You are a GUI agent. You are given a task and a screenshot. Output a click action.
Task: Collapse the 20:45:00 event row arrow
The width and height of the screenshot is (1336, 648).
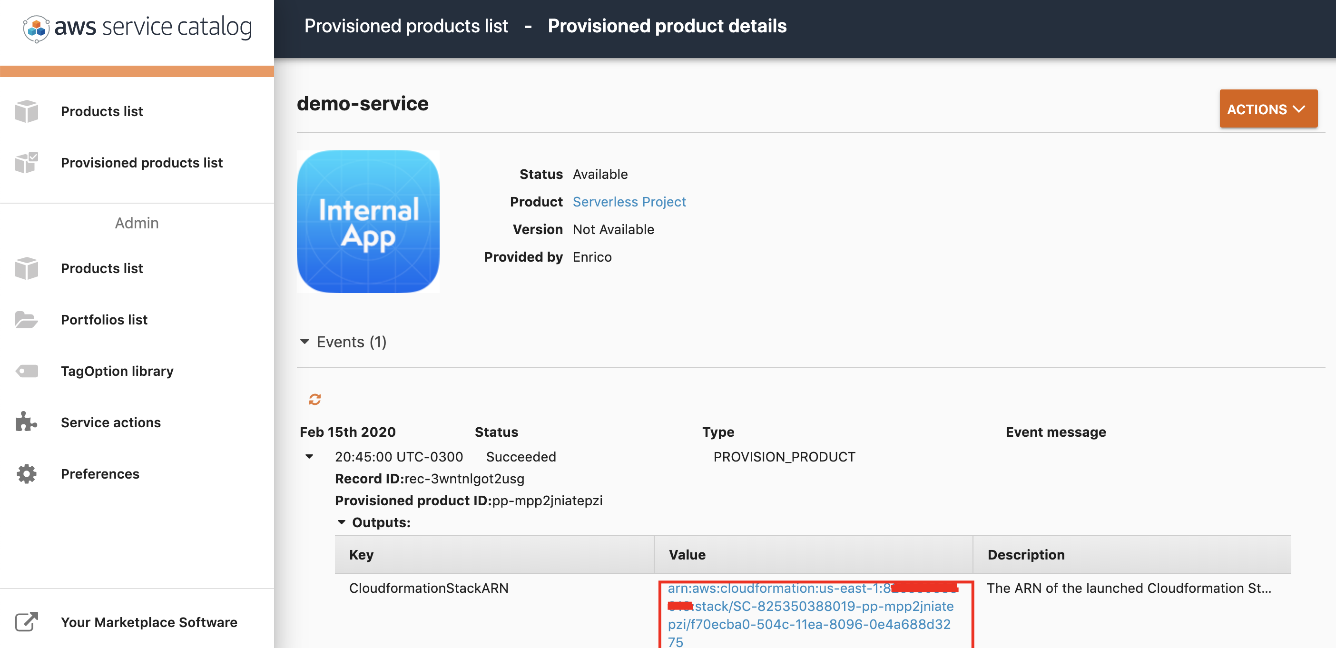[309, 457]
